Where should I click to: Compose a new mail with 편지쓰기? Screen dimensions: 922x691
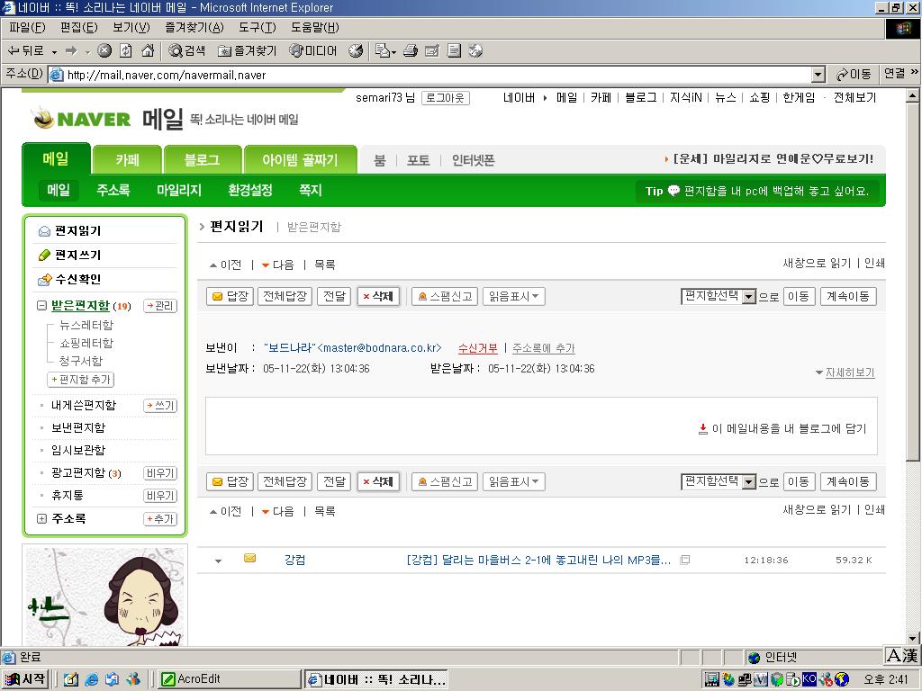click(x=77, y=255)
